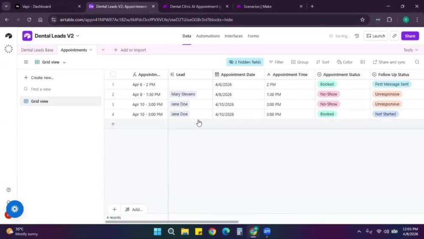Open the Filter options
The width and height of the screenshot is (424, 239).
(276, 62)
